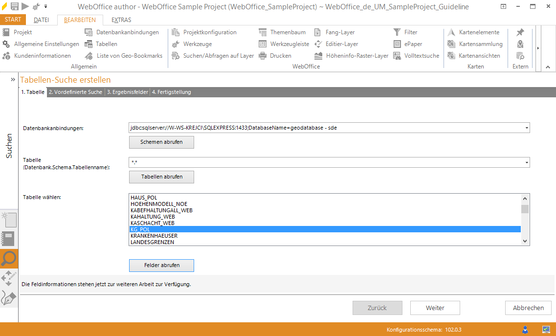
Task: Click the save icon in title bar
Action: [x=14, y=6]
